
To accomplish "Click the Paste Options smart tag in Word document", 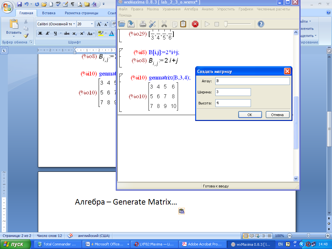I will (182, 211).
